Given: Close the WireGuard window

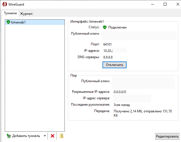Looking at the screenshot, I should 178,4.
